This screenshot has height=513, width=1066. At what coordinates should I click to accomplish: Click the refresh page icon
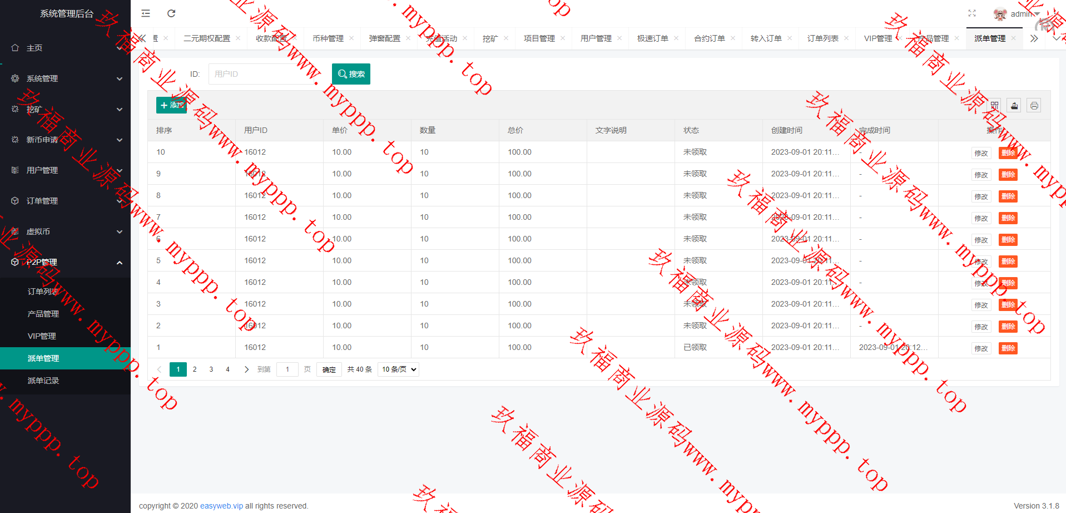coord(171,13)
